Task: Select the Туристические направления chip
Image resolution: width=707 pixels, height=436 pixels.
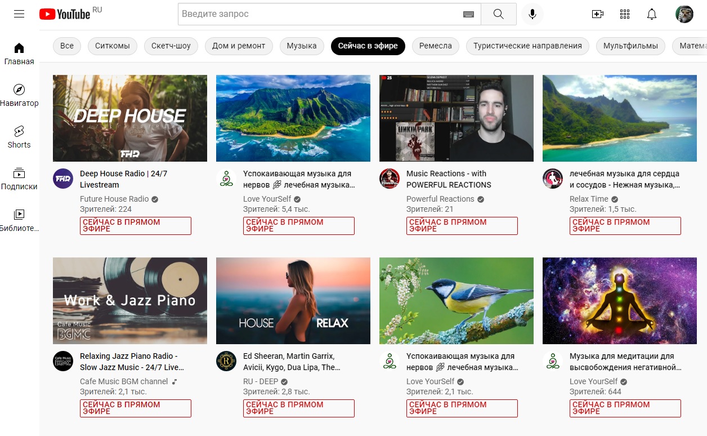Action: pyautogui.click(x=527, y=46)
